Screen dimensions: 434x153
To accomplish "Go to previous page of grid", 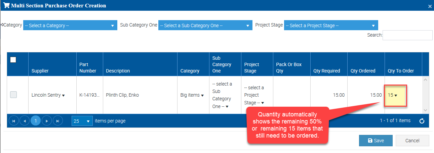I will (25, 121).
